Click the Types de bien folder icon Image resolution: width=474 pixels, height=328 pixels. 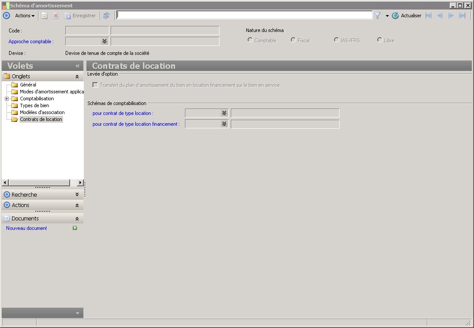point(15,106)
